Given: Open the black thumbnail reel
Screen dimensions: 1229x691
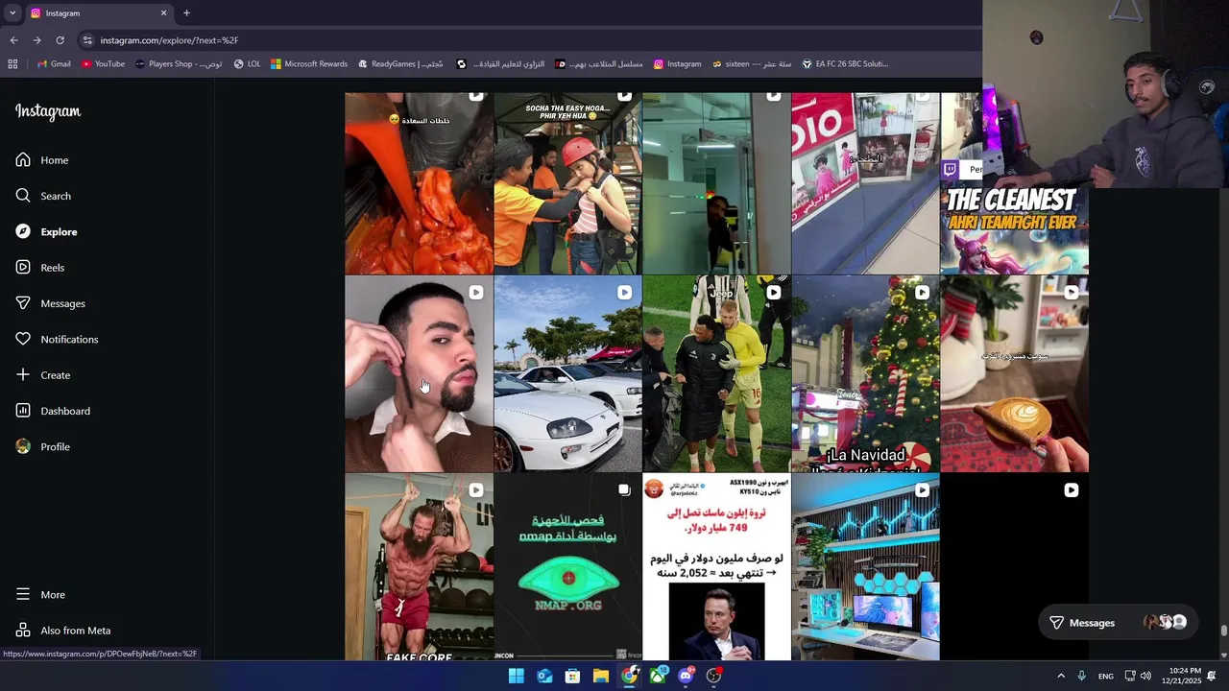Looking at the screenshot, I should (x=1014, y=567).
